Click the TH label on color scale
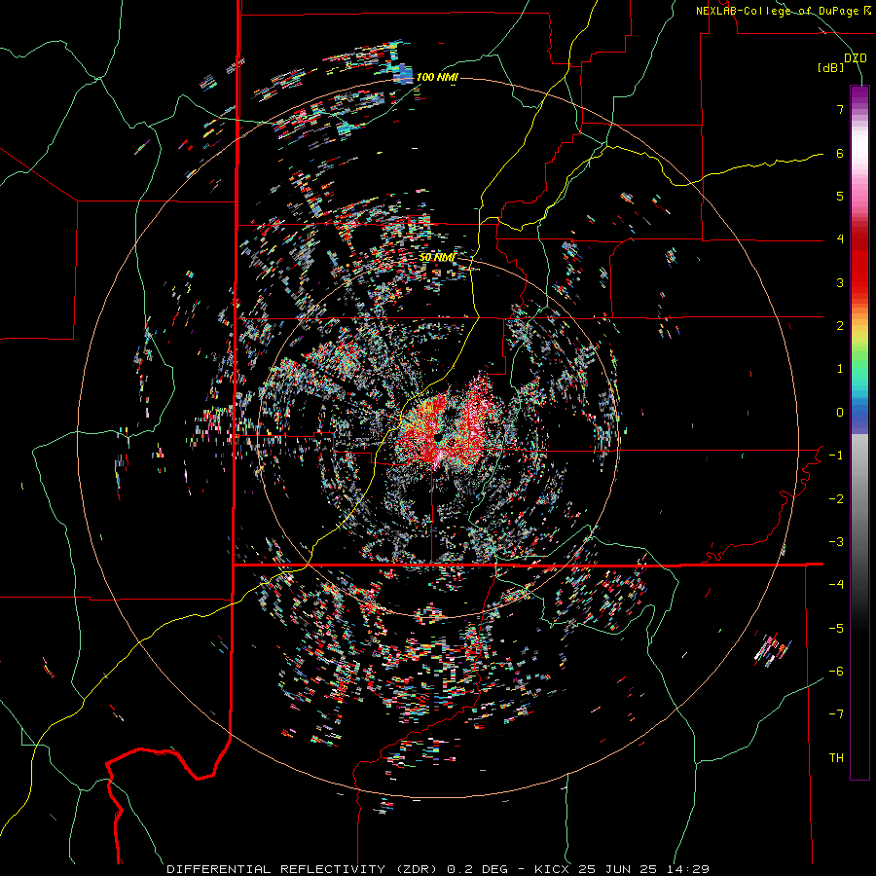Screen dimensions: 876x876 click(836, 758)
